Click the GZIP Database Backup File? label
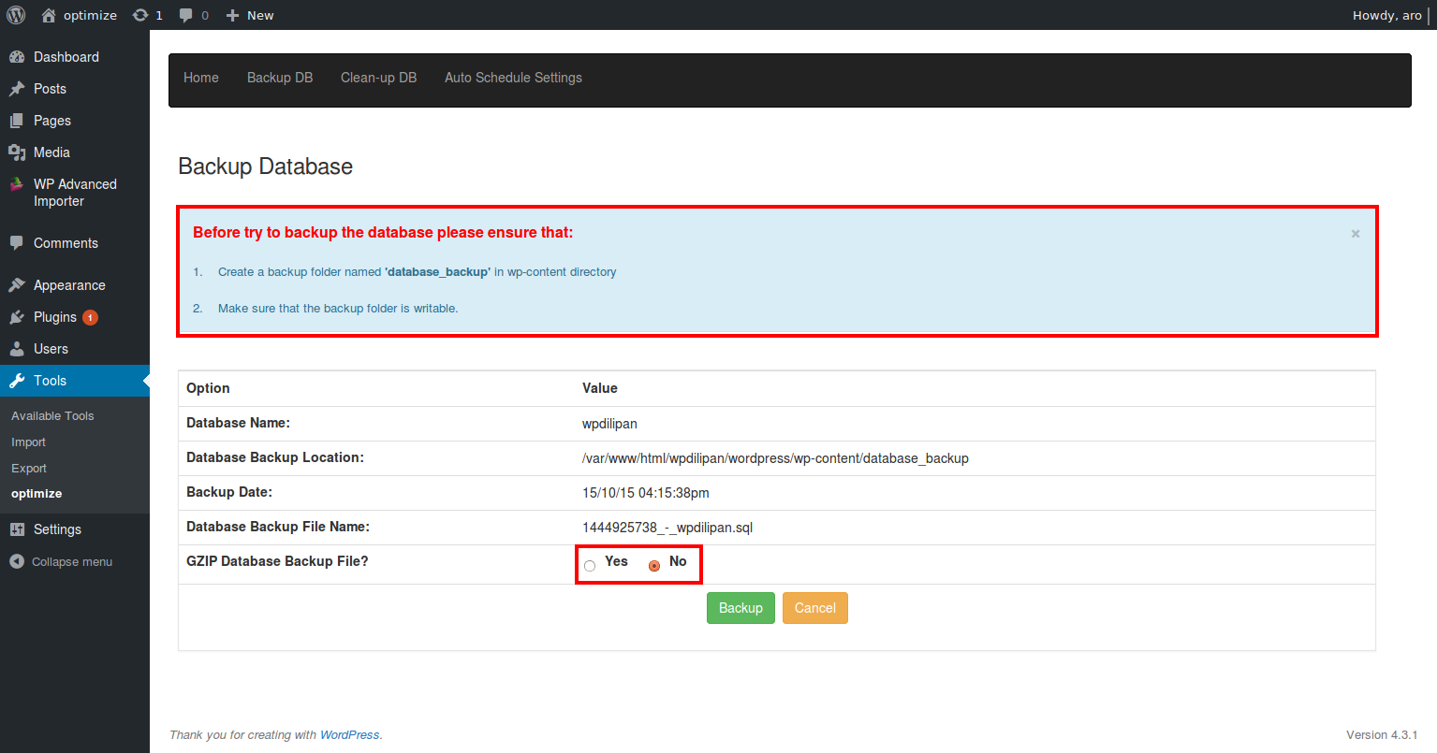 point(277,561)
